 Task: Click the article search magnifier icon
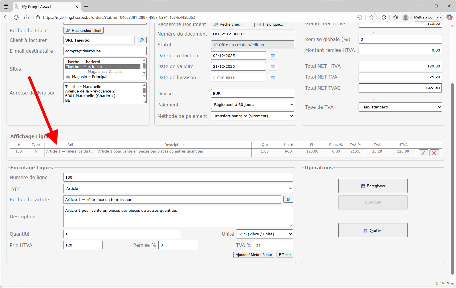(x=288, y=199)
